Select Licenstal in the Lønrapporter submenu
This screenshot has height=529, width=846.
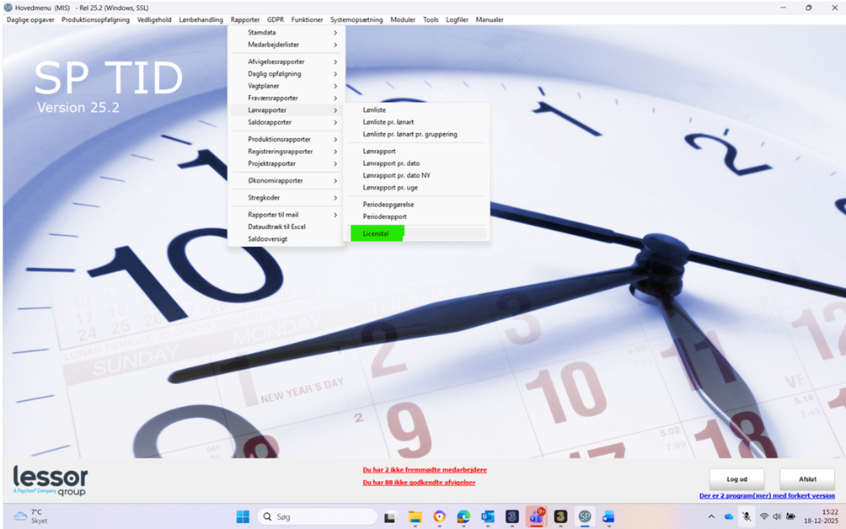[x=377, y=233]
